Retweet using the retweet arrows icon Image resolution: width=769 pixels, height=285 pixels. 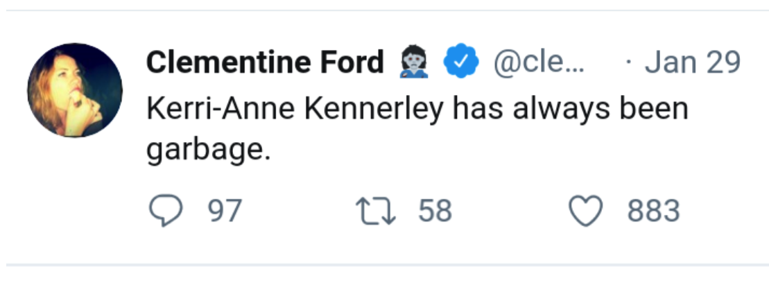[x=375, y=211]
